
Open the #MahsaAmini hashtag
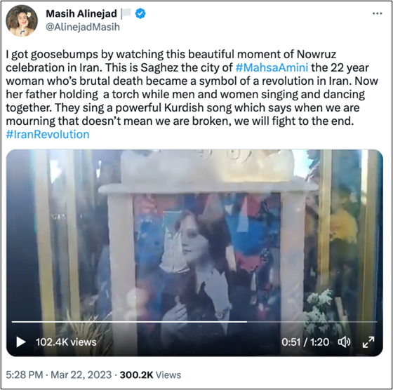tap(272, 67)
